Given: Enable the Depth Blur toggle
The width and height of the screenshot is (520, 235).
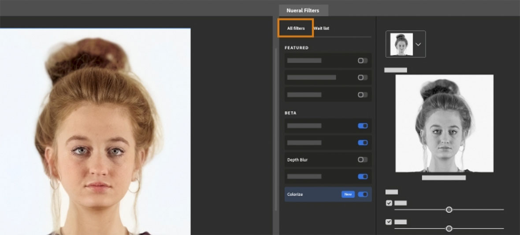Looking at the screenshot, I should click(x=362, y=160).
